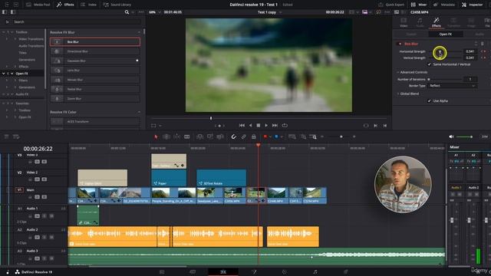Select the Zoom Blur effect
The image size is (491, 276).
(x=95, y=99)
